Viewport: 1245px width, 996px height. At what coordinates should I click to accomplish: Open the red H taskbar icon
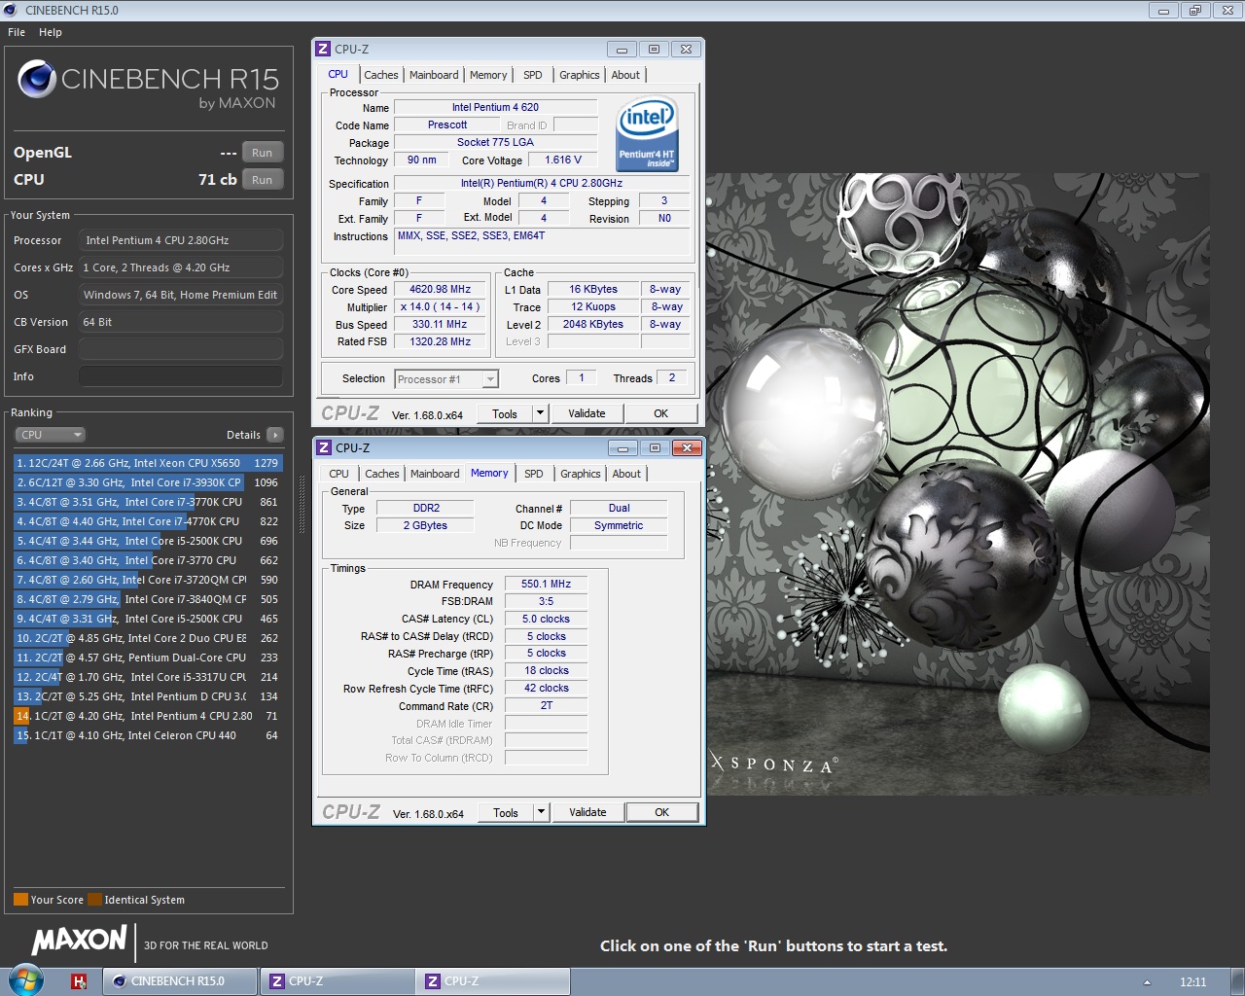pos(79,981)
